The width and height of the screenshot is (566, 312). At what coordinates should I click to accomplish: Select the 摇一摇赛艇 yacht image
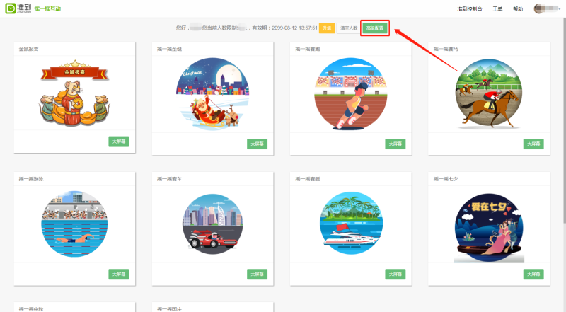point(351,224)
